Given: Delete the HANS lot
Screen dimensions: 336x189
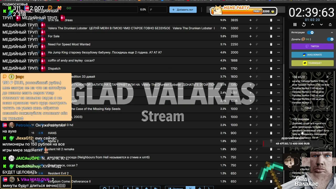Looking at the screenshot, I should pyautogui.click(x=271, y=133).
